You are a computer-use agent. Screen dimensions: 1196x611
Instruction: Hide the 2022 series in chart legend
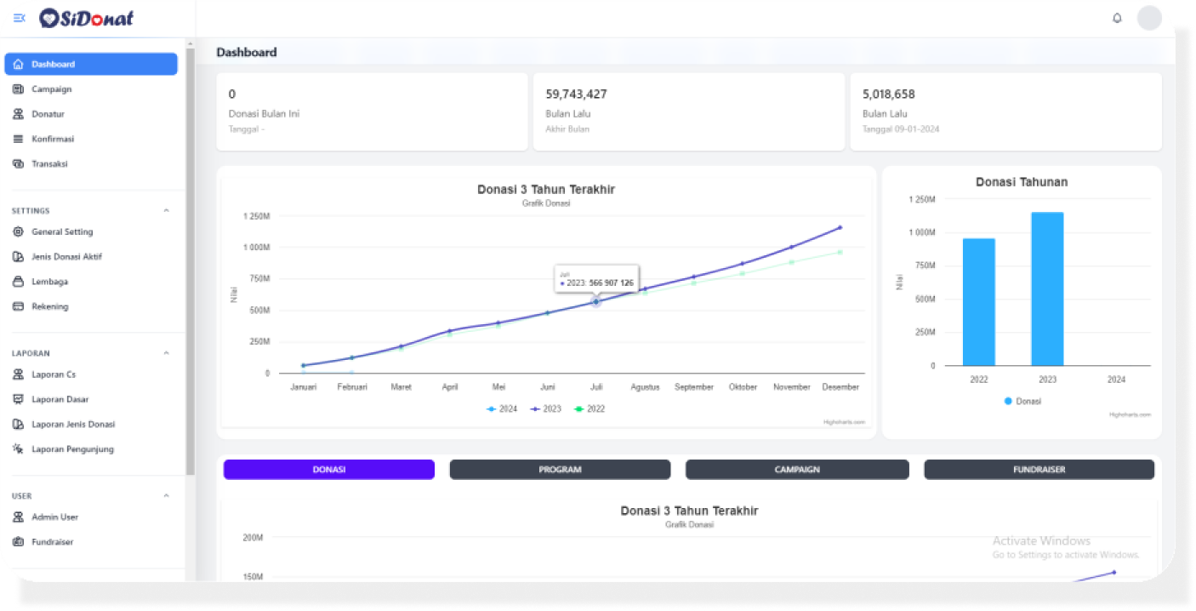tap(590, 409)
